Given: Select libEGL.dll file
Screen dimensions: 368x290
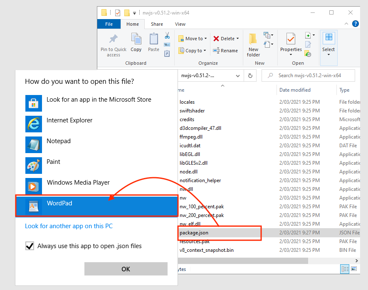Looking at the screenshot, I should (x=190, y=154).
